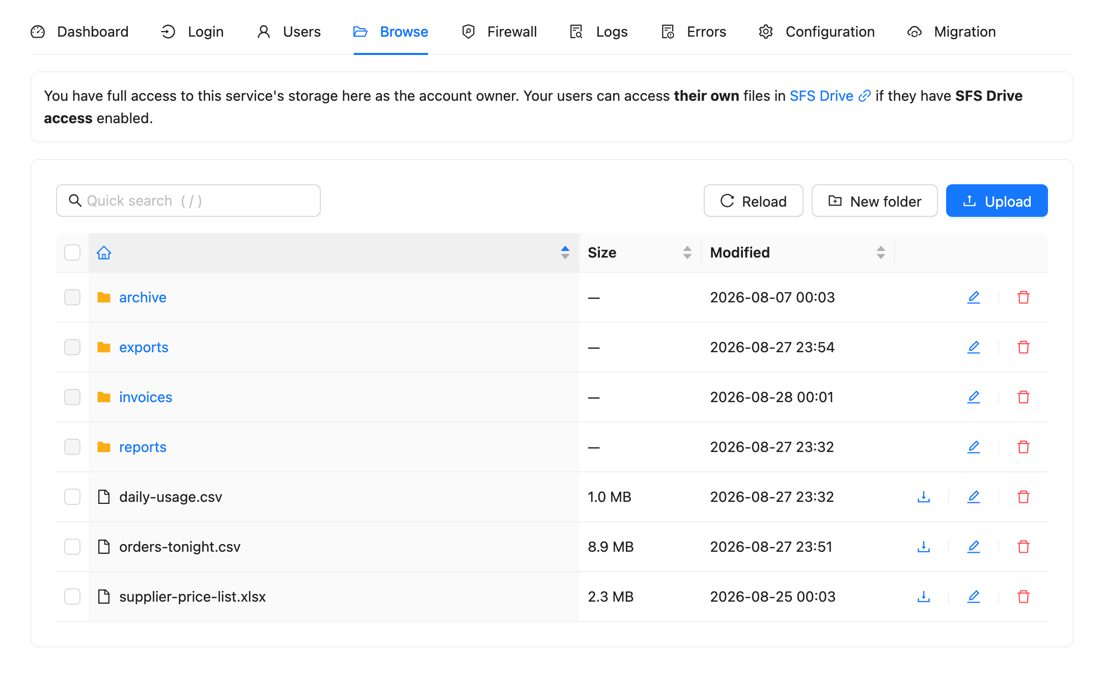Open the Dashboard tab
1104x678 pixels.
[79, 32]
